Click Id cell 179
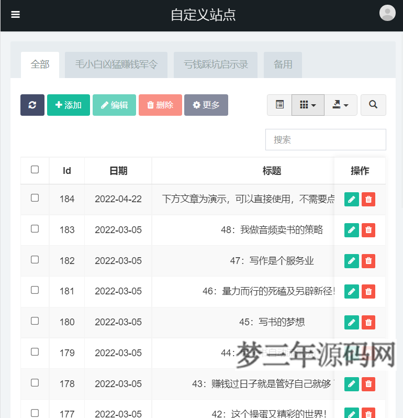This screenshot has width=403, height=418. [67, 353]
